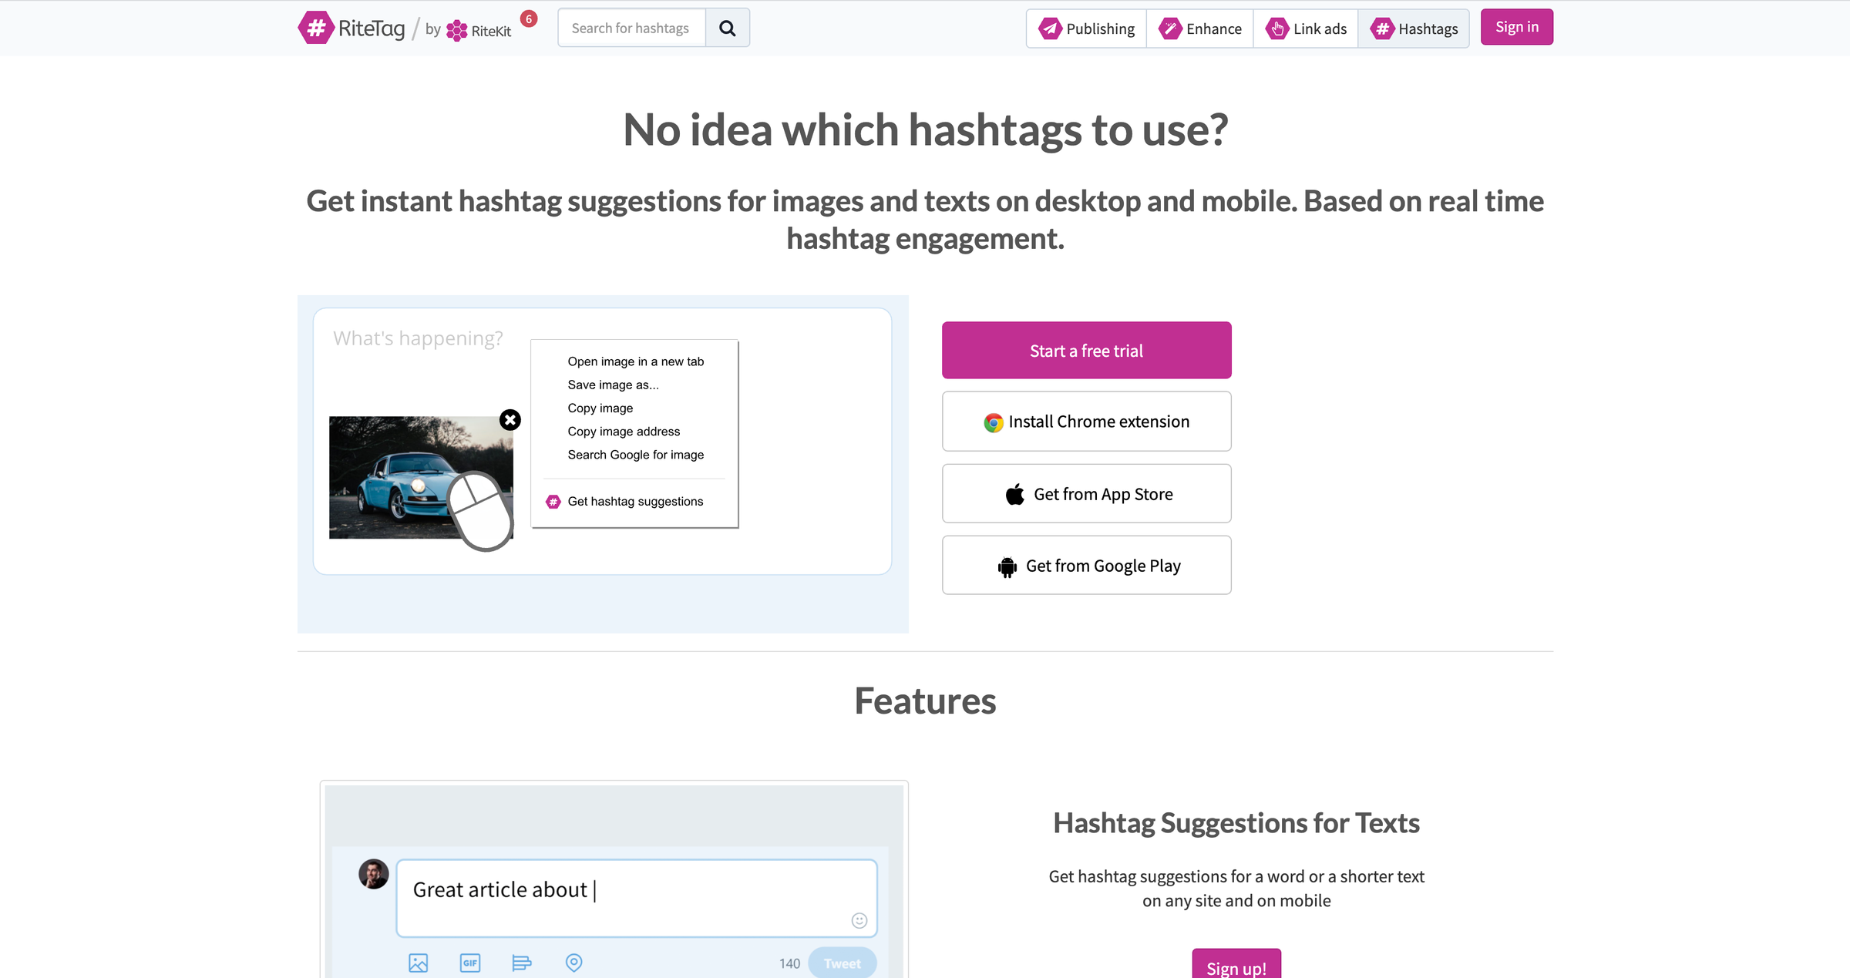Click the poll icon in tweet composer
The width and height of the screenshot is (1850, 978).
click(x=522, y=963)
